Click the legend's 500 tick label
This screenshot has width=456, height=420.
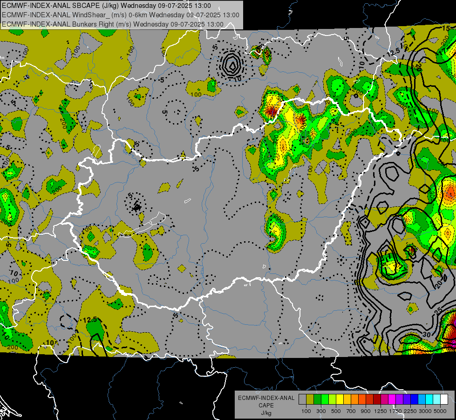(336, 411)
